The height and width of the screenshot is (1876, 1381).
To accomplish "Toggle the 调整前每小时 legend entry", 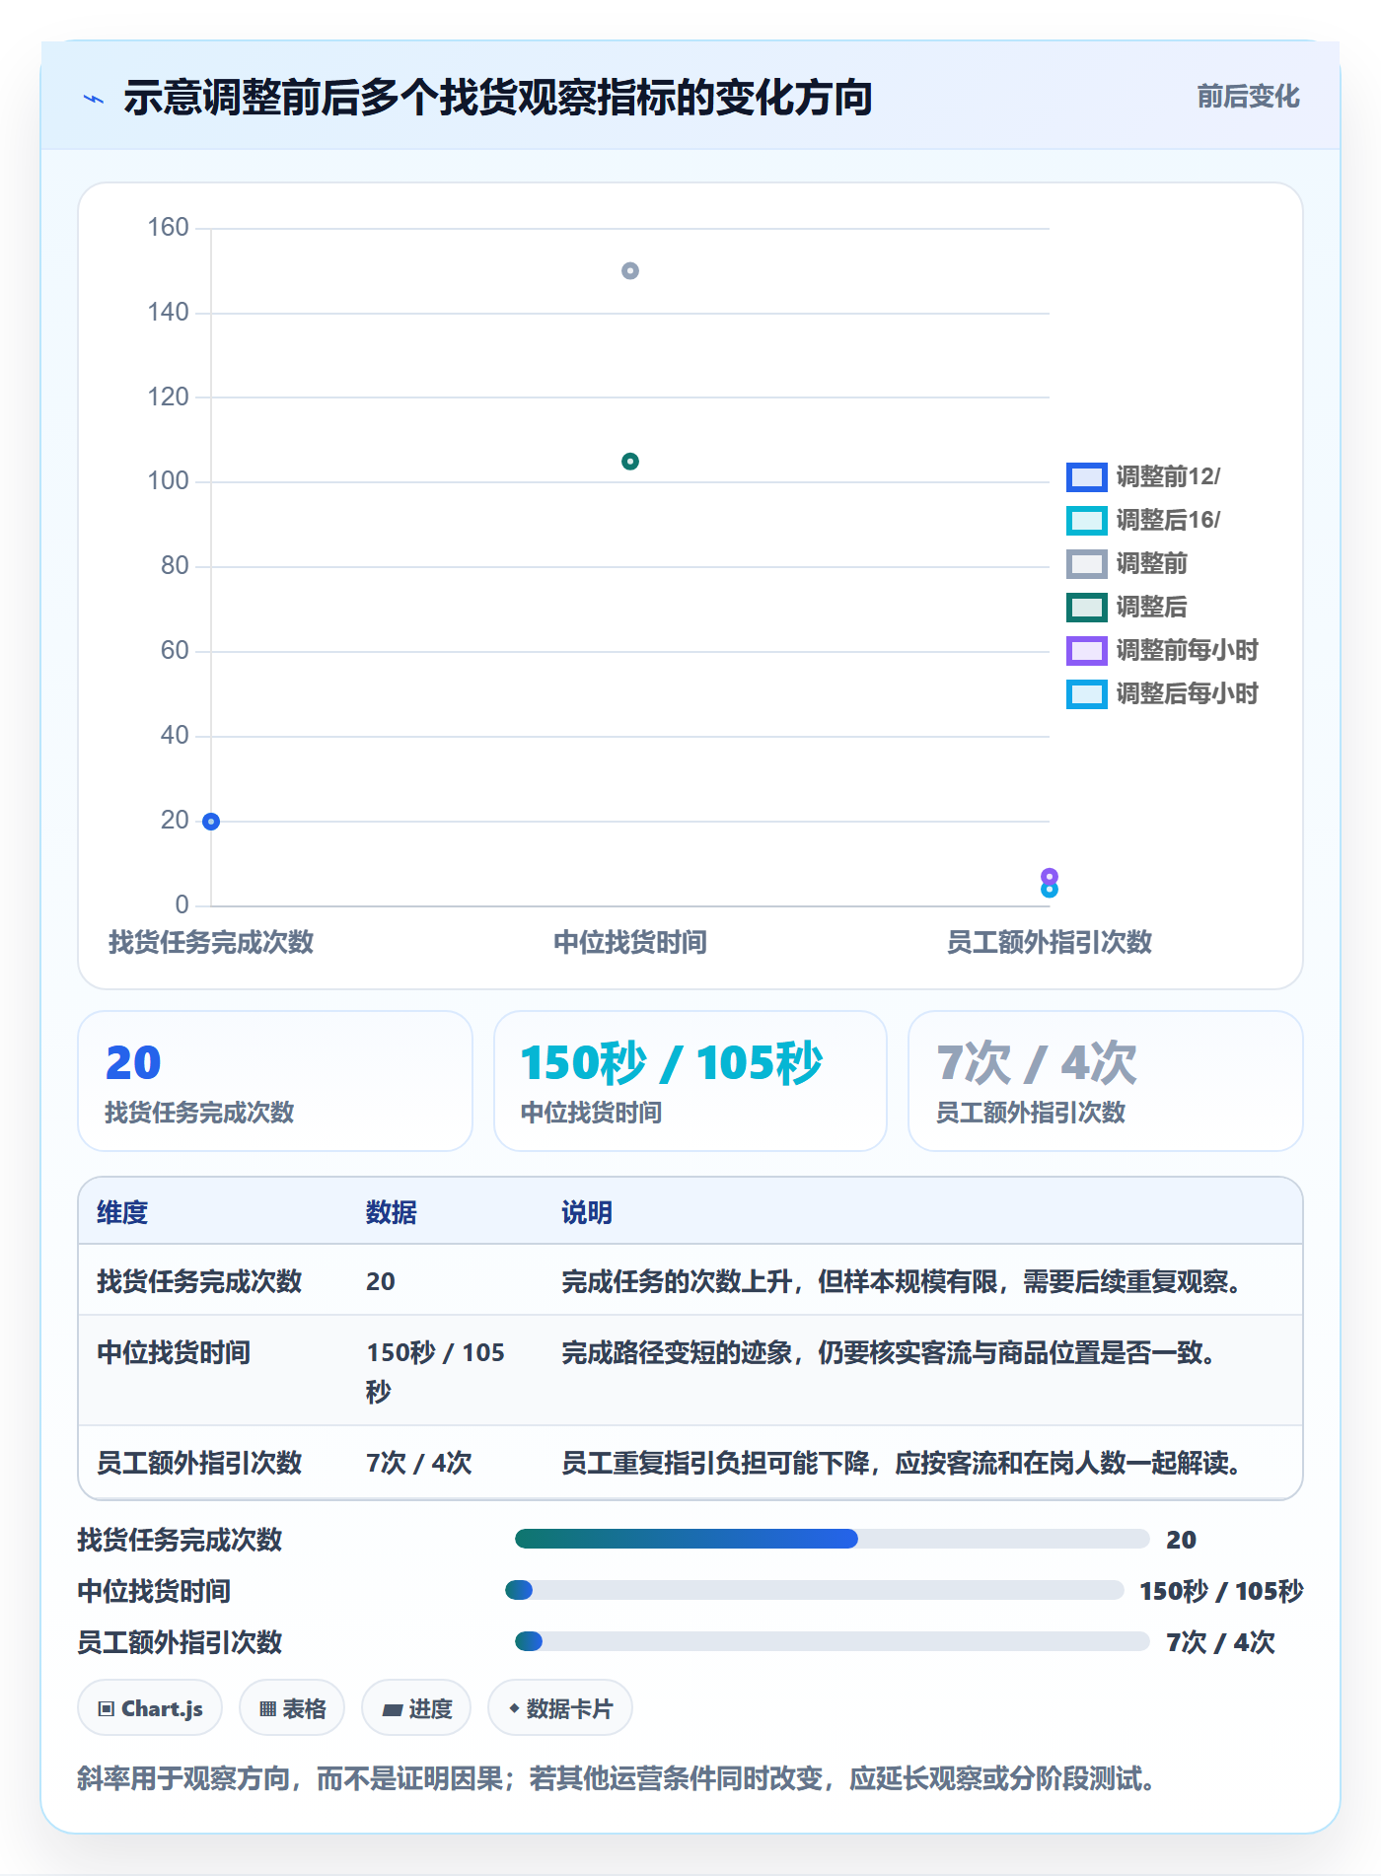I will tap(1163, 651).
